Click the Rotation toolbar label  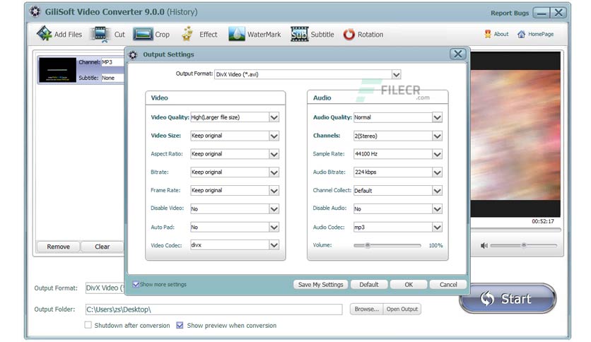[370, 35]
